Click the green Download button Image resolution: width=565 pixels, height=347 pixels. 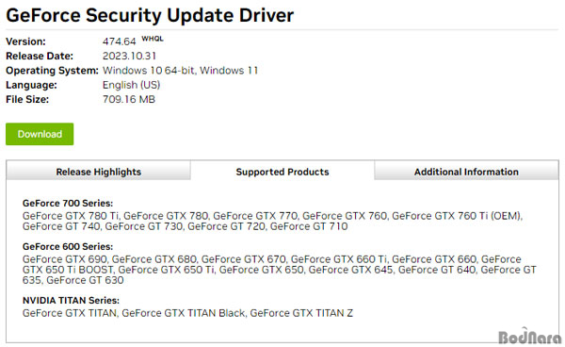point(40,134)
